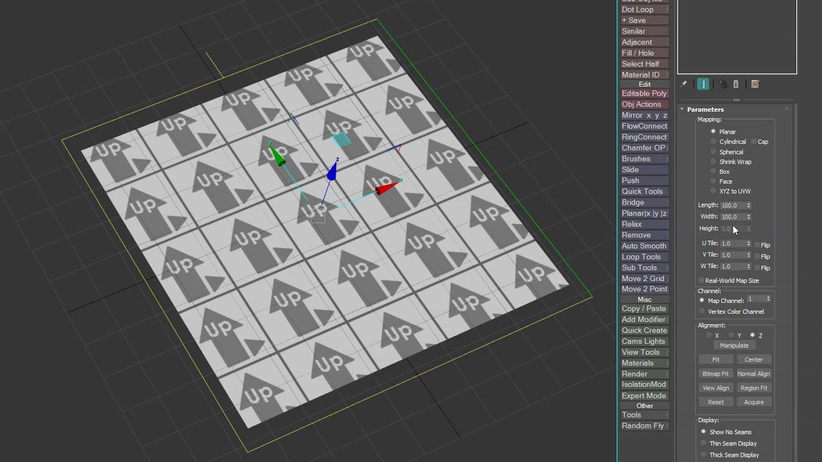Image resolution: width=822 pixels, height=462 pixels.
Task: Open the Materials menu item
Action: (644, 363)
